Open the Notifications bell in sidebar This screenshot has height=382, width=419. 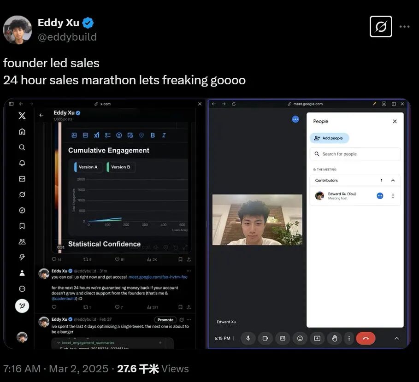tap(22, 163)
